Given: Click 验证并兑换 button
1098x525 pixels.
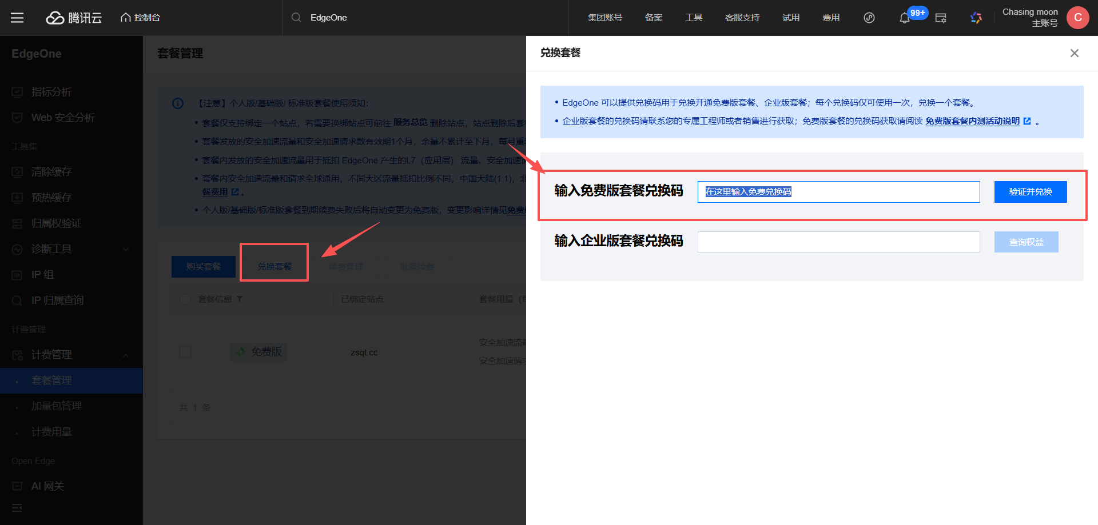Looking at the screenshot, I should click(1031, 192).
